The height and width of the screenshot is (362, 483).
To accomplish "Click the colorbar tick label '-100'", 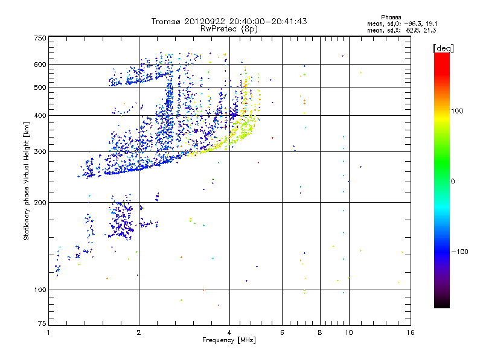I will pos(460,252).
